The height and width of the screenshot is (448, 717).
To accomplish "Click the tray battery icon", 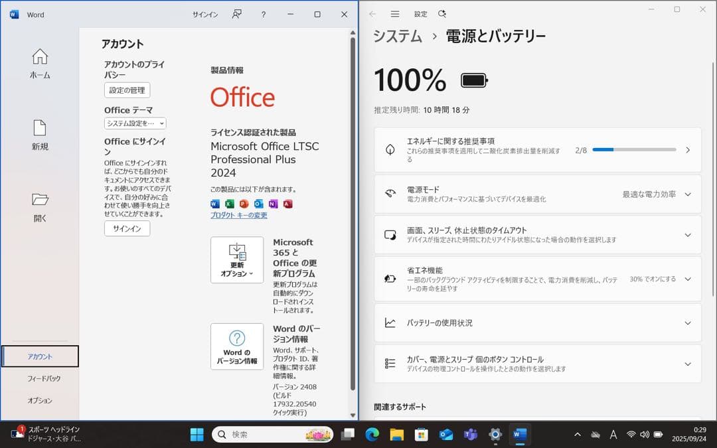I will [x=658, y=434].
